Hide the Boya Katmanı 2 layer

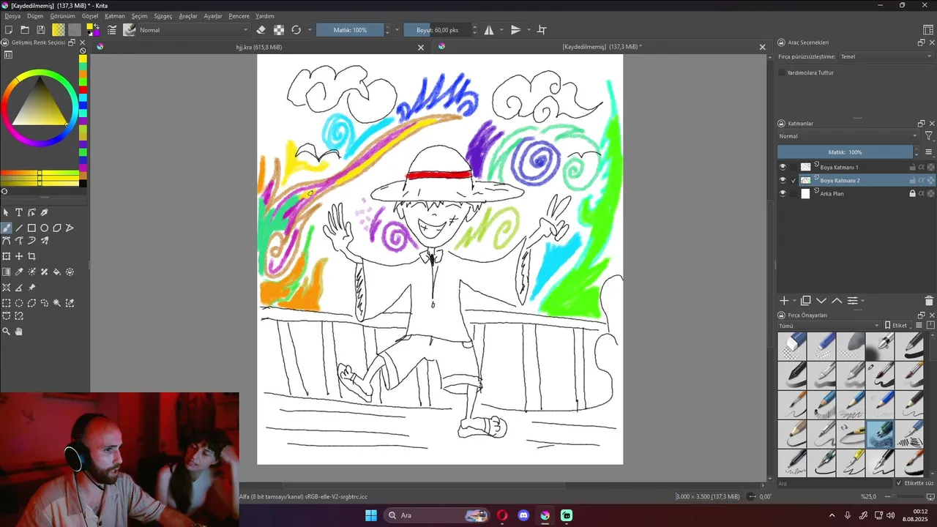(783, 180)
